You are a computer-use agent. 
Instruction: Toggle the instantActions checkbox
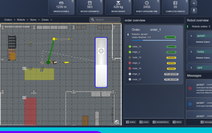click(154, 122)
